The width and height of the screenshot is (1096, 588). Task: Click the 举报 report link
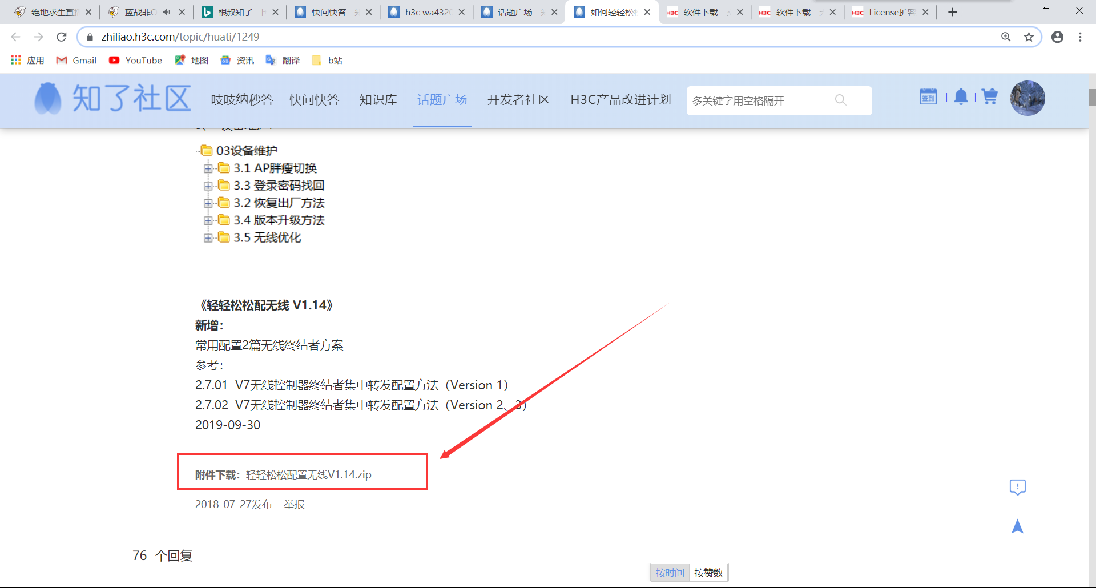pyautogui.click(x=294, y=504)
